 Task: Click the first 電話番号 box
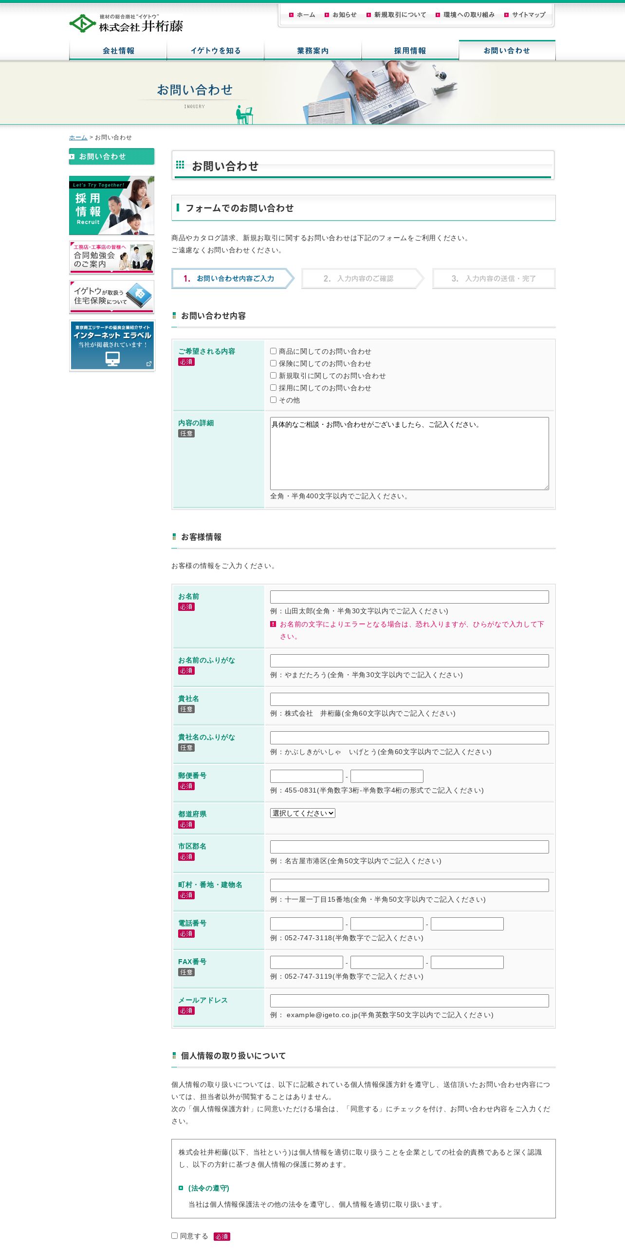(x=307, y=924)
